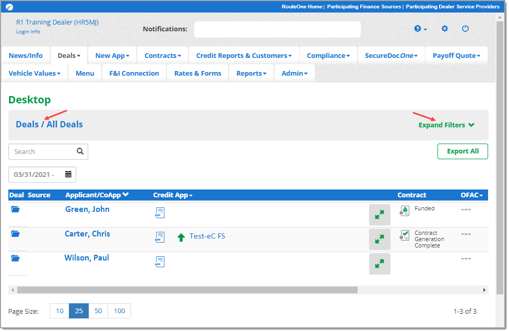Click the Contract column header

coord(411,195)
